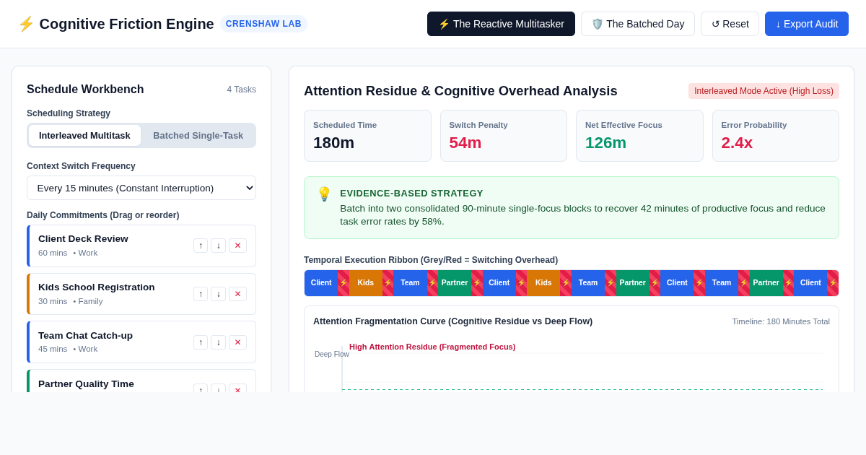This screenshot has height=455, width=866.
Task: Click the first Client segment in the ribbon
Action: 321,283
